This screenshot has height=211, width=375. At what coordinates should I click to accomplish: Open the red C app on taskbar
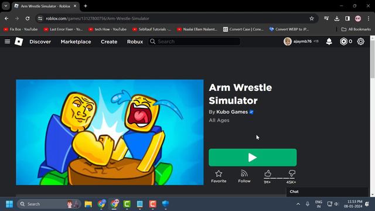pyautogui.click(x=152, y=204)
